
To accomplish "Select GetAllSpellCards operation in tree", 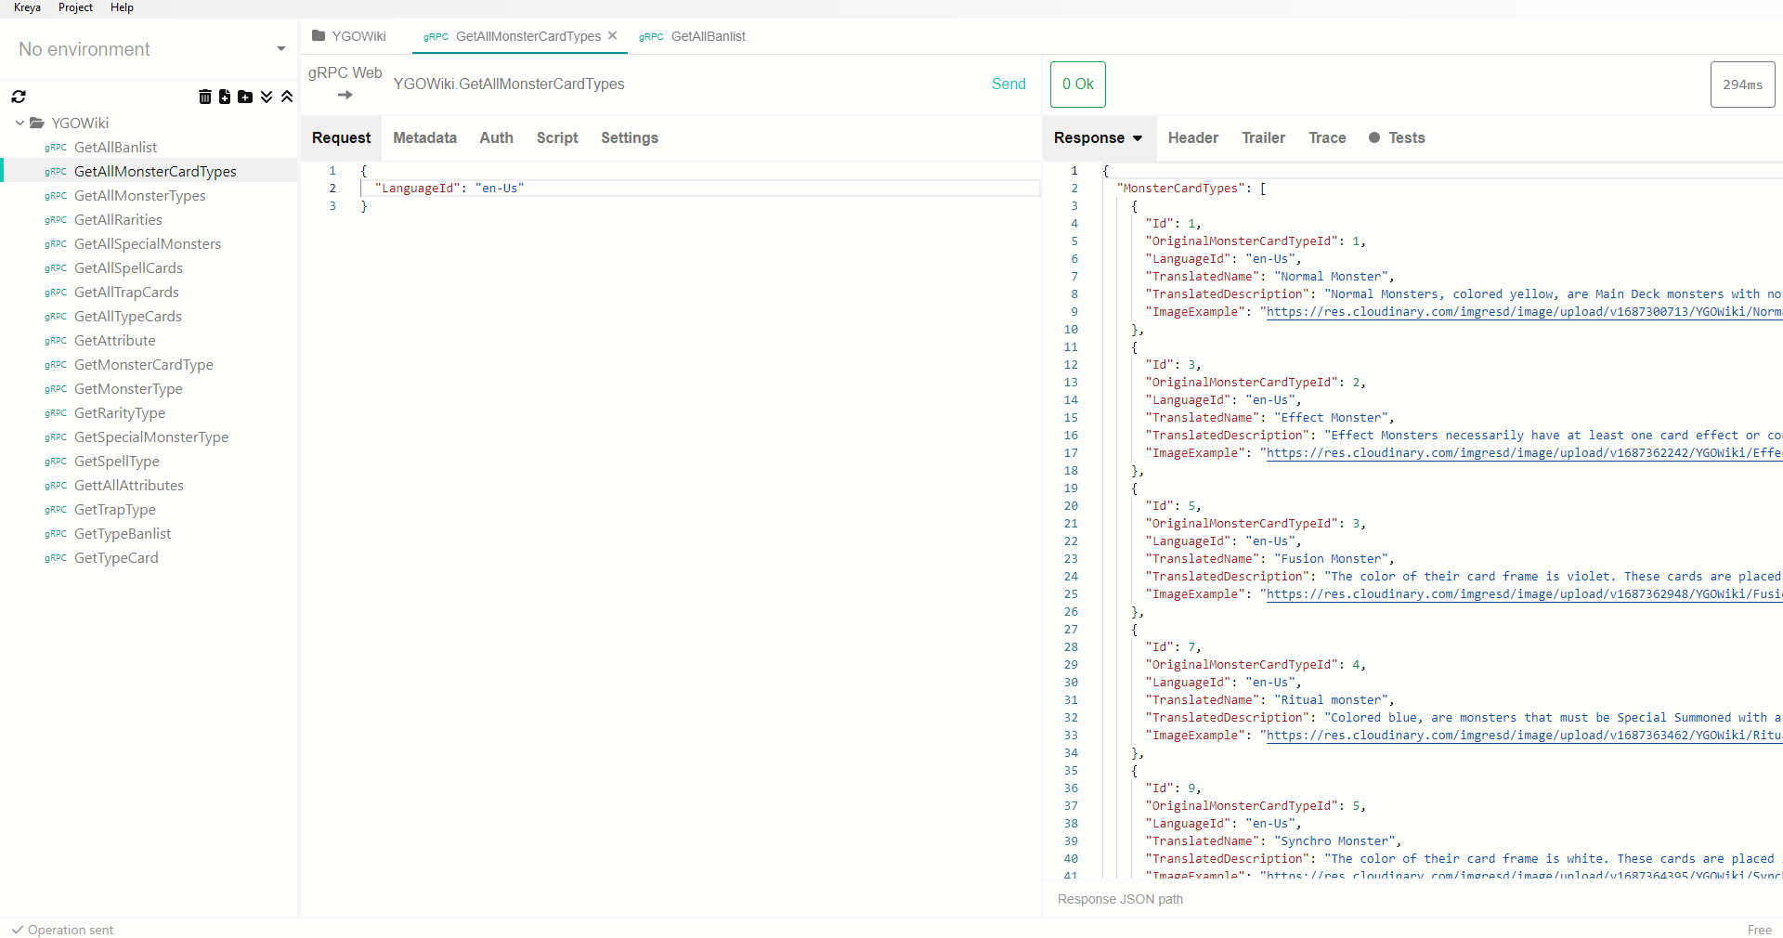I will (x=128, y=267).
